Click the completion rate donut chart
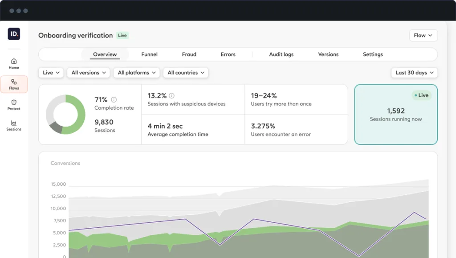 [x=66, y=115]
